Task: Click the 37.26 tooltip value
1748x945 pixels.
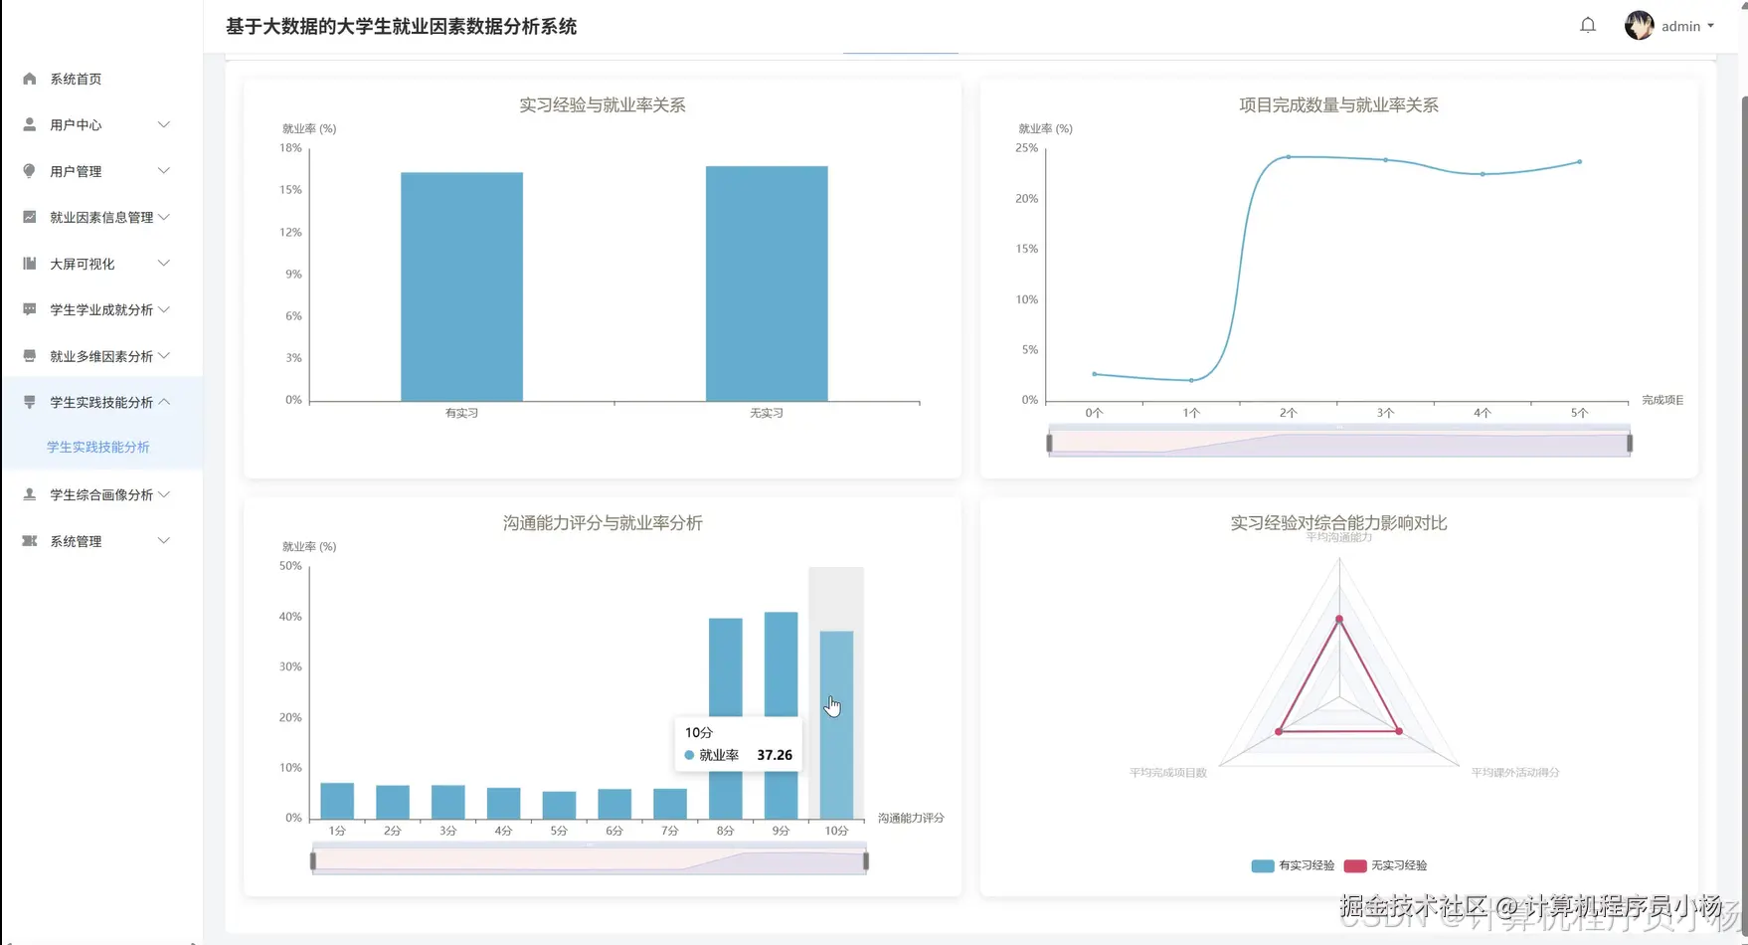Action: [x=775, y=755]
